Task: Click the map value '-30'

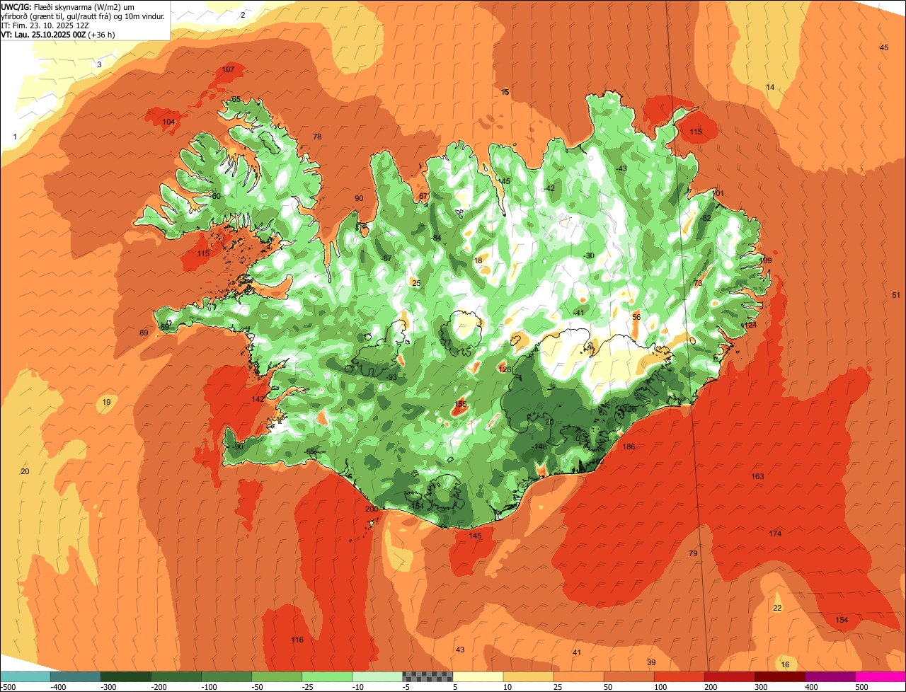Action: [588, 255]
